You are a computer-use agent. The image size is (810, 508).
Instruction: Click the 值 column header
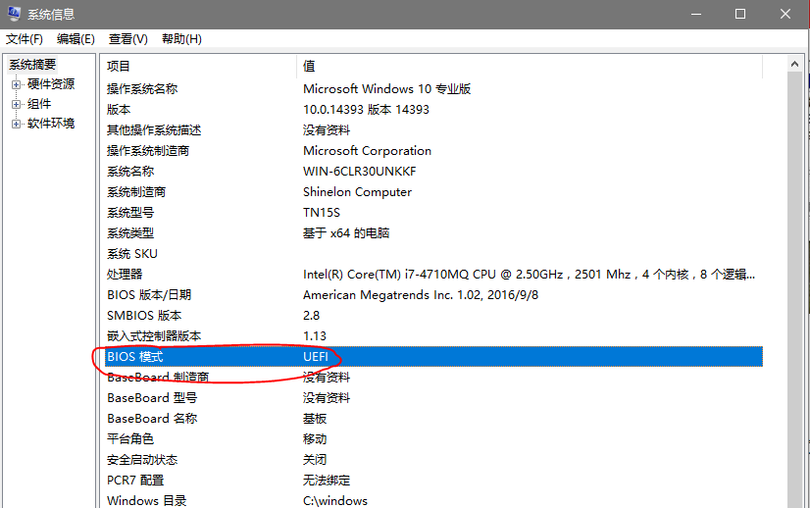[530, 66]
